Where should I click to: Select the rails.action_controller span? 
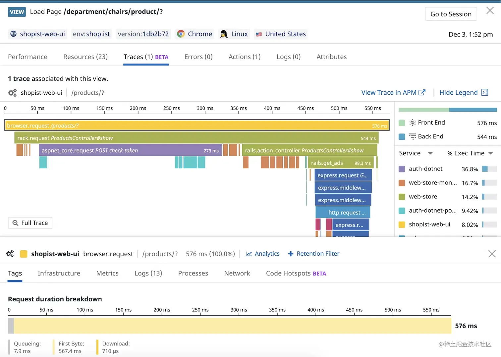[x=309, y=150]
